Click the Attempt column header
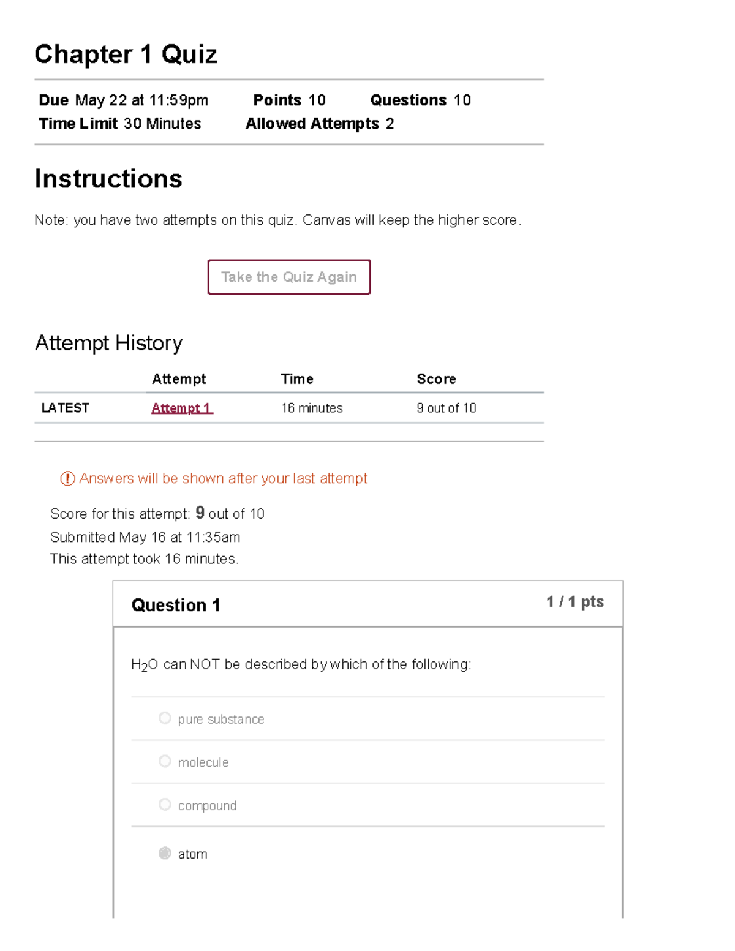 [x=179, y=379]
